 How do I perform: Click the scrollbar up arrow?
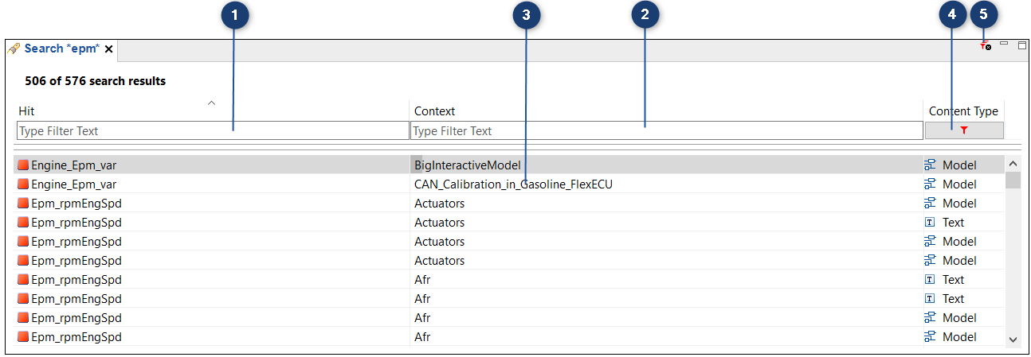pyautogui.click(x=1013, y=164)
